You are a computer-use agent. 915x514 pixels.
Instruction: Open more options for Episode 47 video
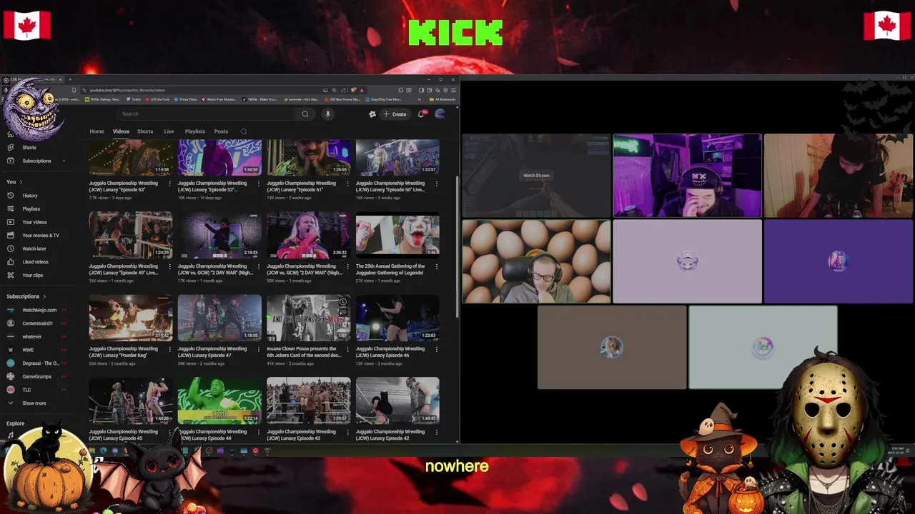pos(259,350)
